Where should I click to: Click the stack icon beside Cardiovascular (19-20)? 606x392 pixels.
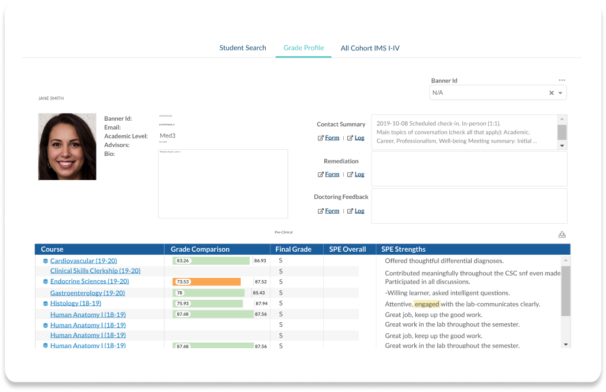[x=46, y=261]
